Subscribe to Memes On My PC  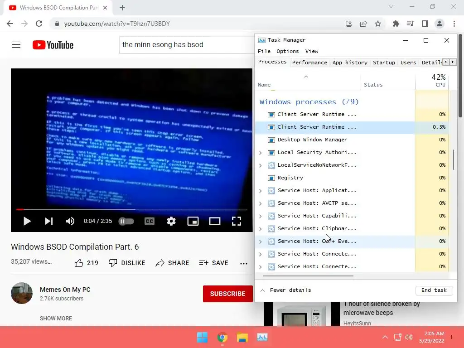pyautogui.click(x=227, y=294)
